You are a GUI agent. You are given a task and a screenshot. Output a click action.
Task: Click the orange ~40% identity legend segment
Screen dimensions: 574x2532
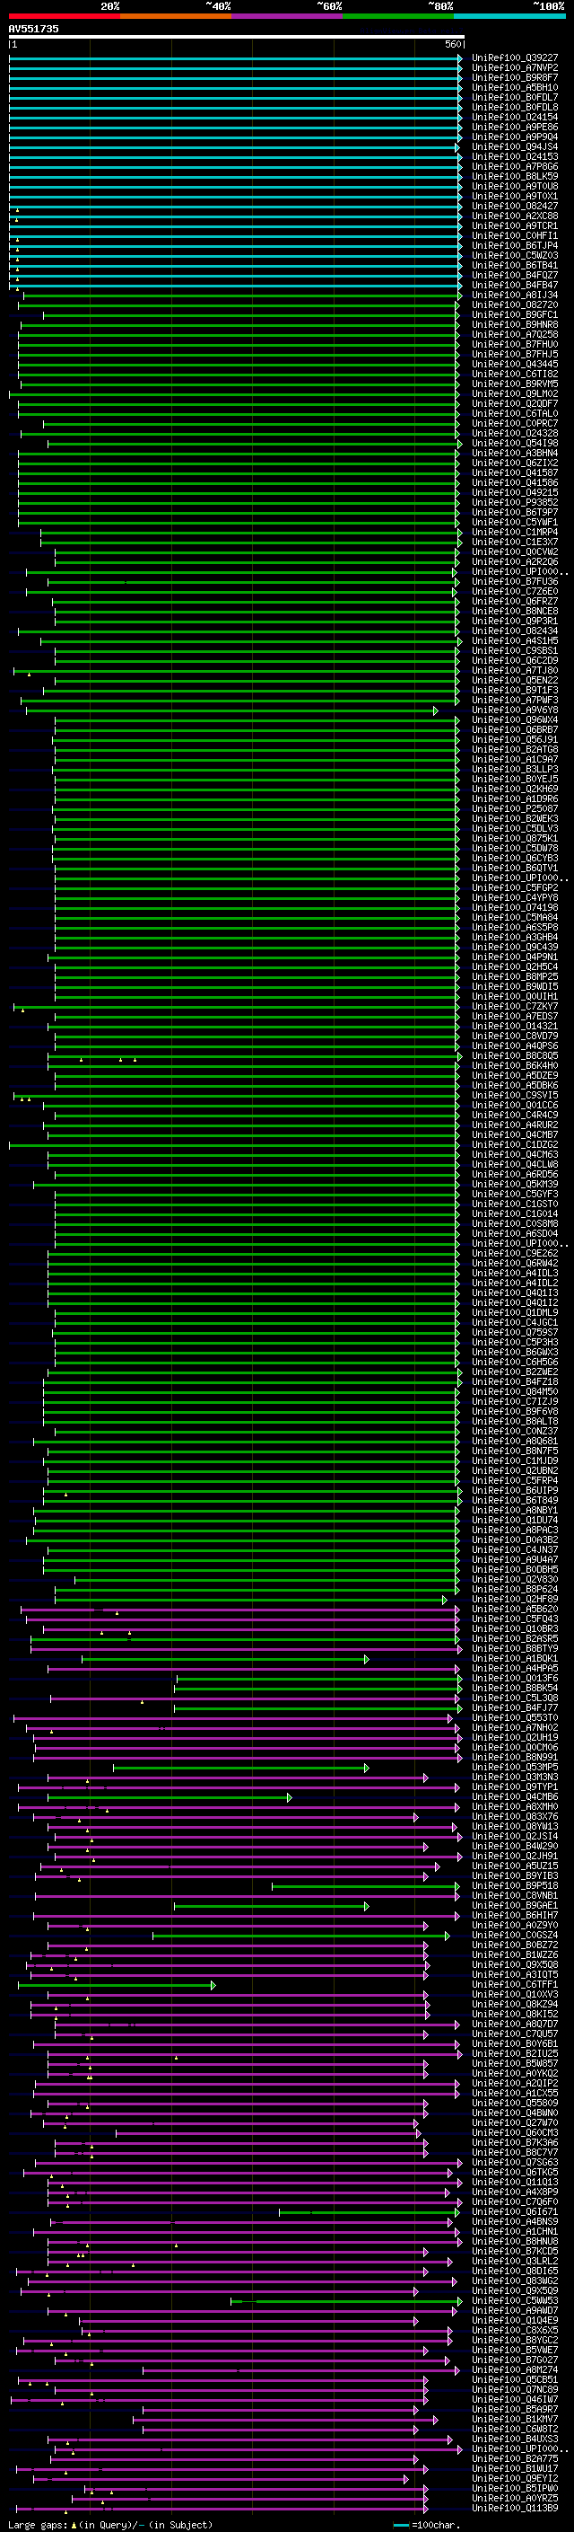pos(176,16)
